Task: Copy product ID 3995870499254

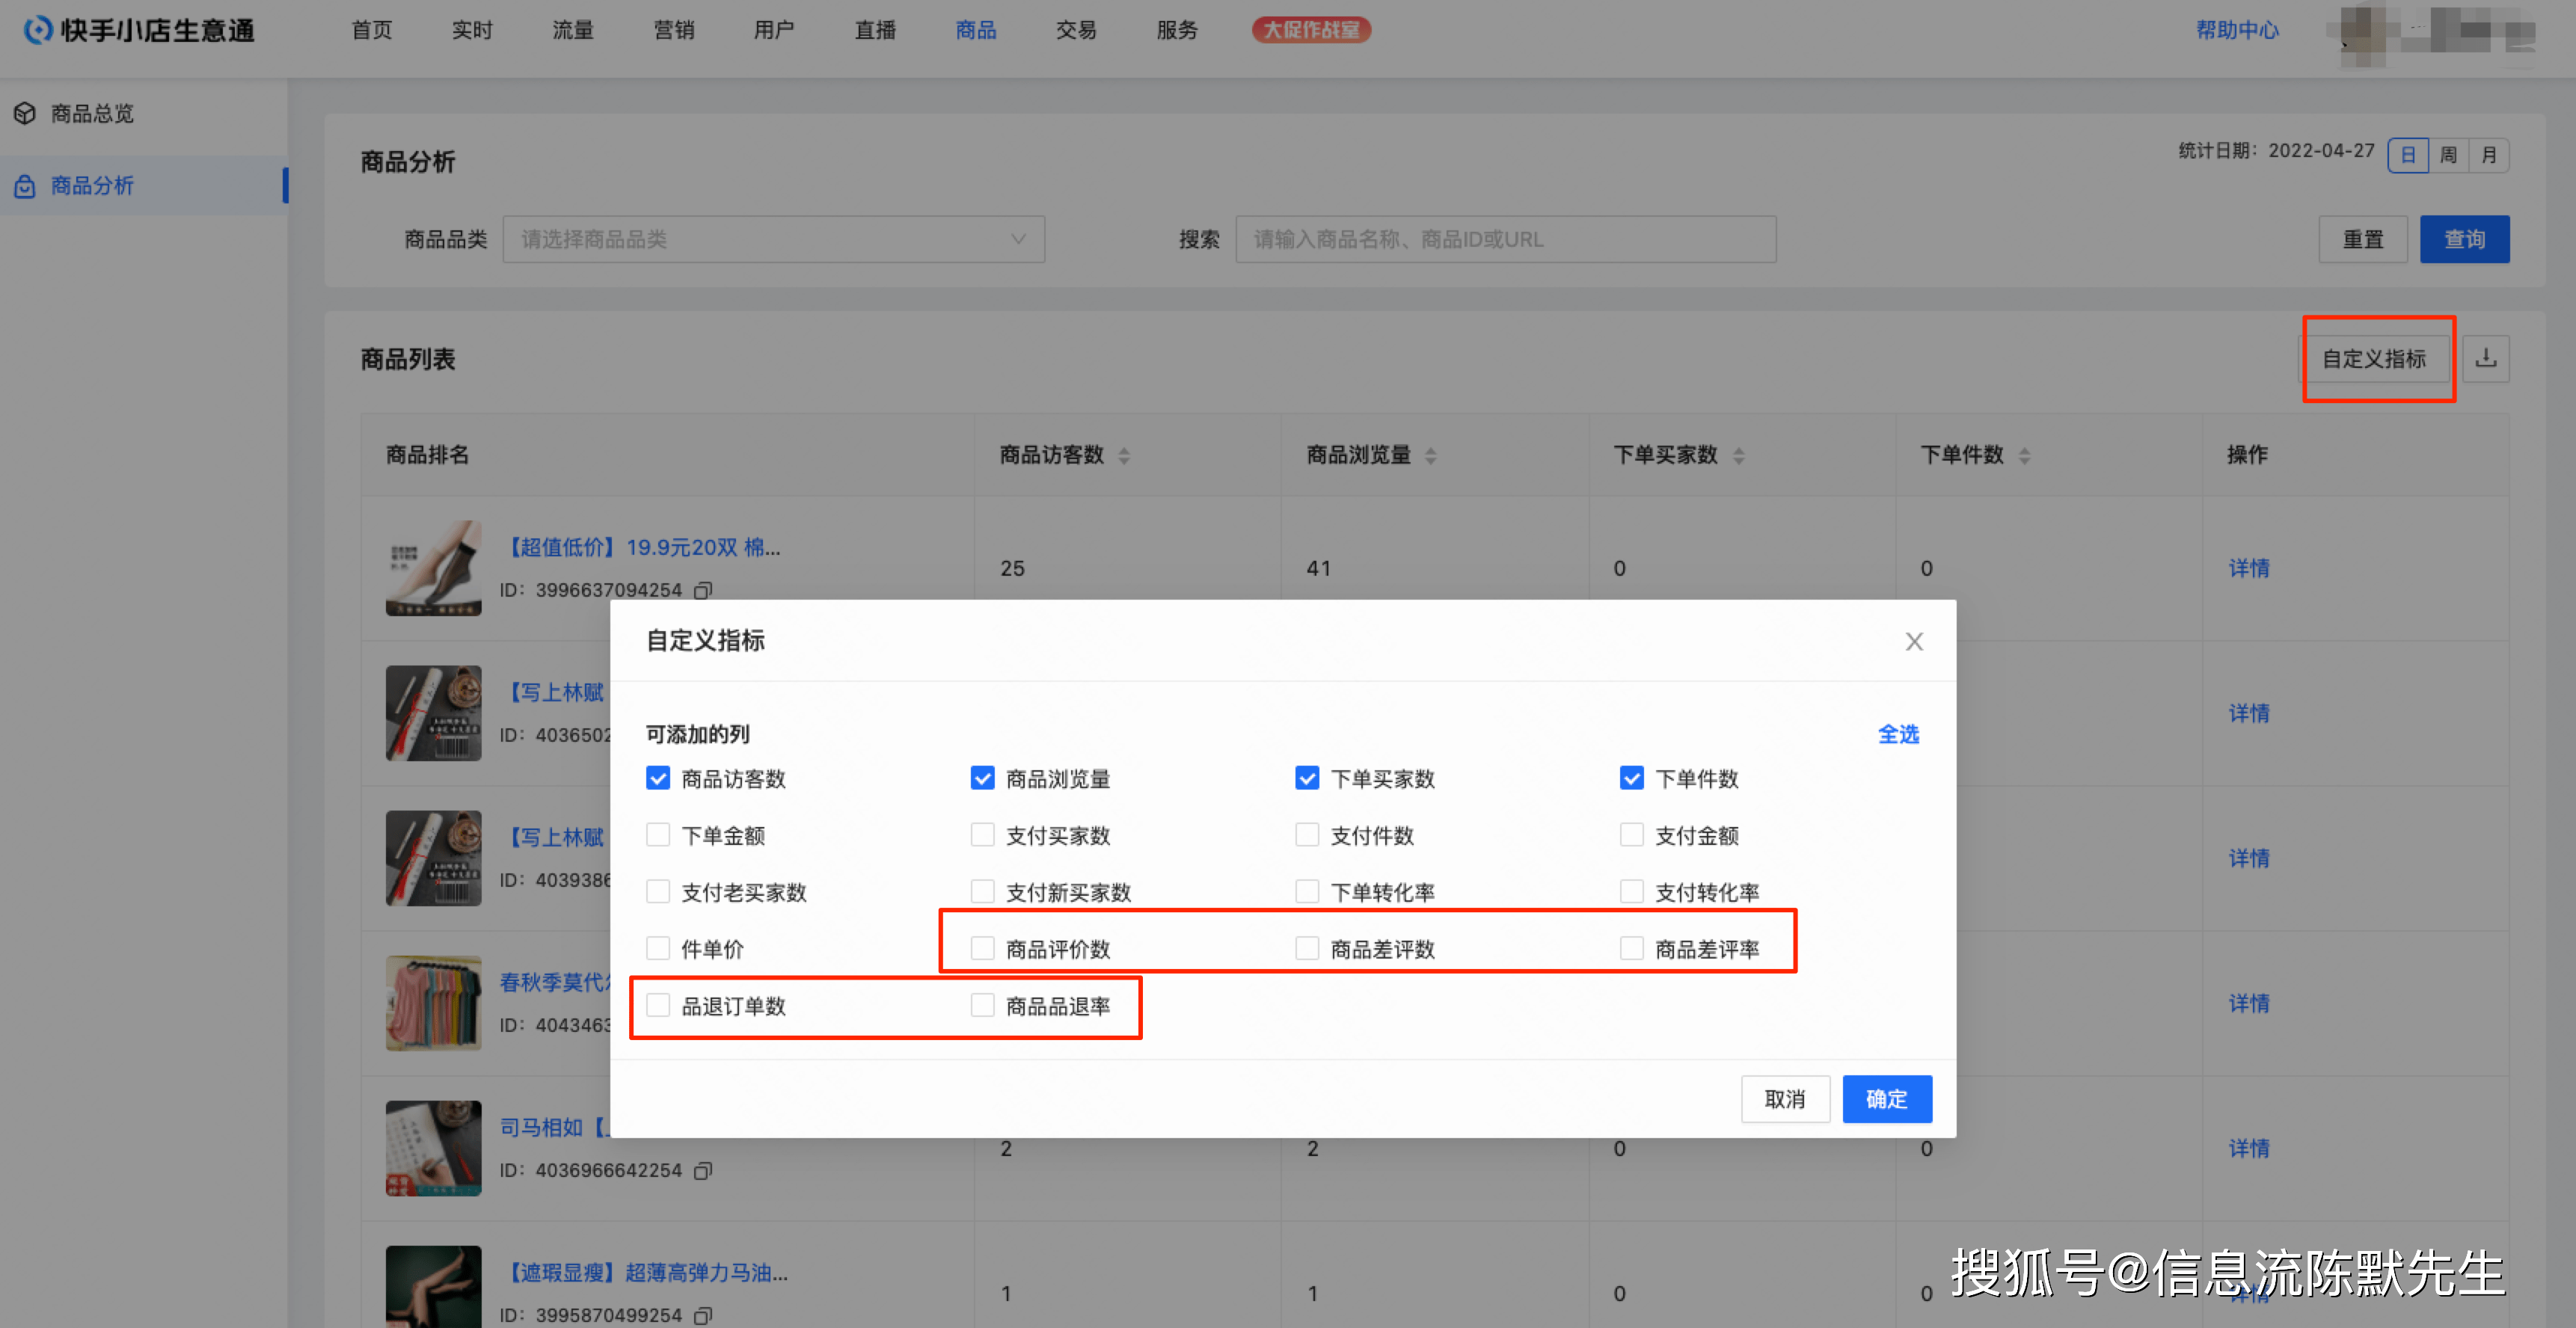Action: click(704, 1315)
